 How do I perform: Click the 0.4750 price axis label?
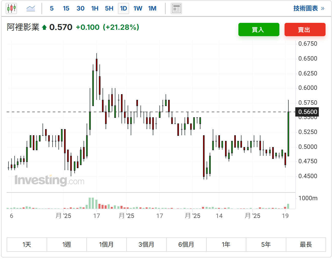[x=308, y=161]
